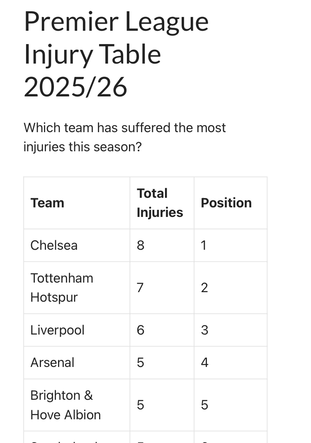This screenshot has height=443, width=311.
Task: Select the Tottenham Hotspur team cell
Action: (x=62, y=288)
